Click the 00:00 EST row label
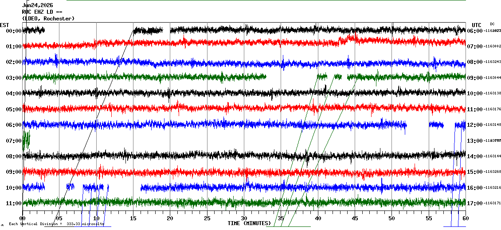The width and height of the screenshot is (501, 230). coord(13,31)
